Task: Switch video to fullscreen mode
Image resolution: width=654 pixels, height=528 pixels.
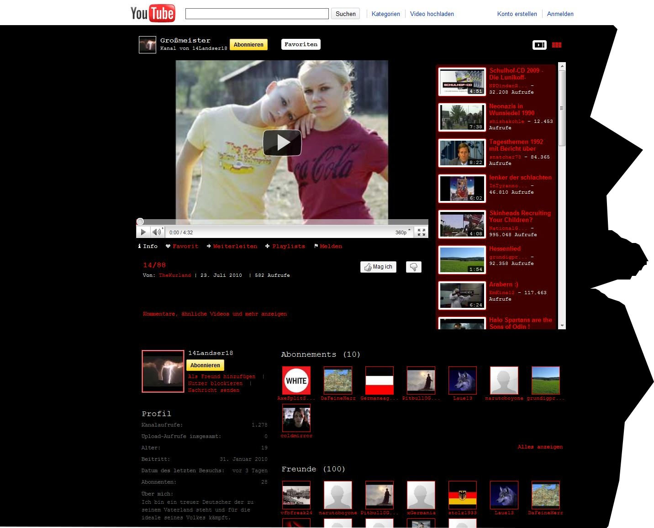Action: tap(422, 232)
